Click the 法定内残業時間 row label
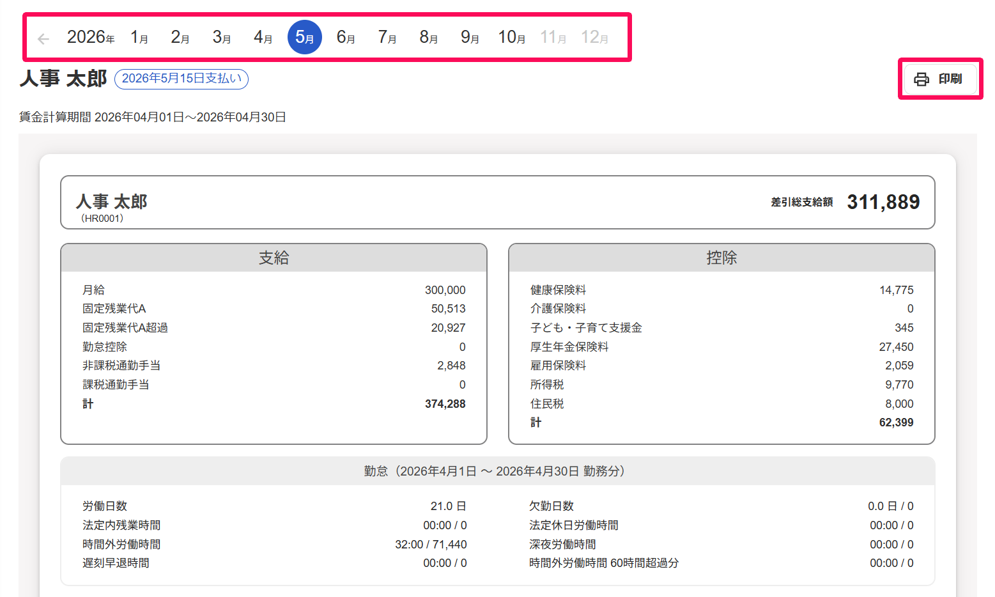 (x=121, y=525)
